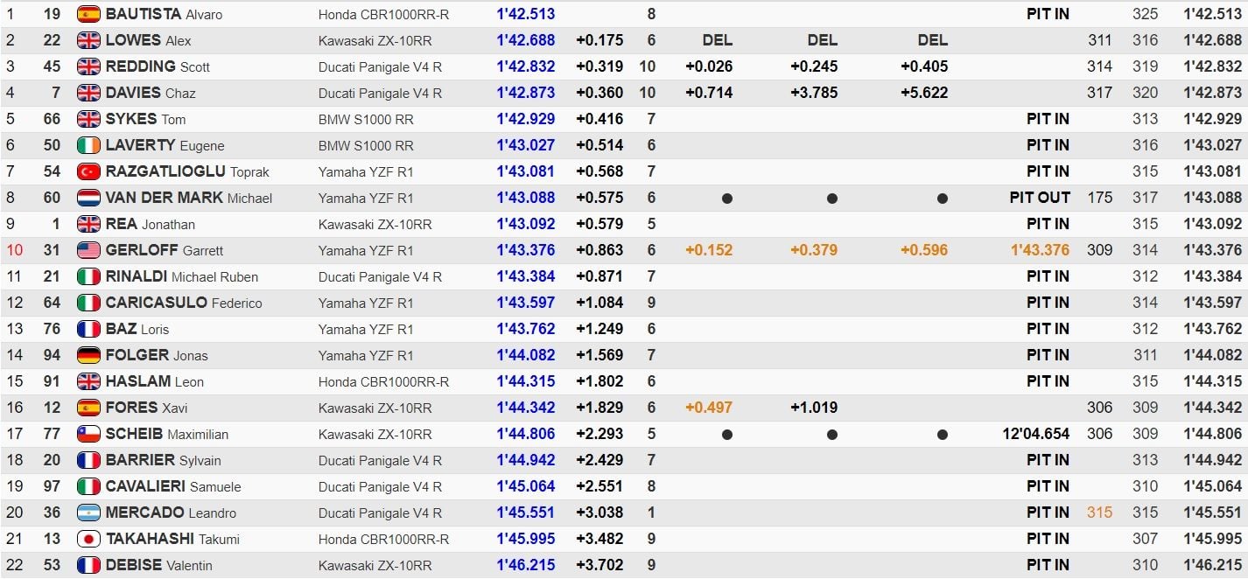Select the sector split +3.785

coord(814,93)
